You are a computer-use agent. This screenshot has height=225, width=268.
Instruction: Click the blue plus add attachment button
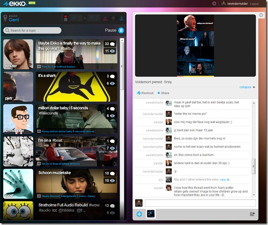(x=139, y=214)
